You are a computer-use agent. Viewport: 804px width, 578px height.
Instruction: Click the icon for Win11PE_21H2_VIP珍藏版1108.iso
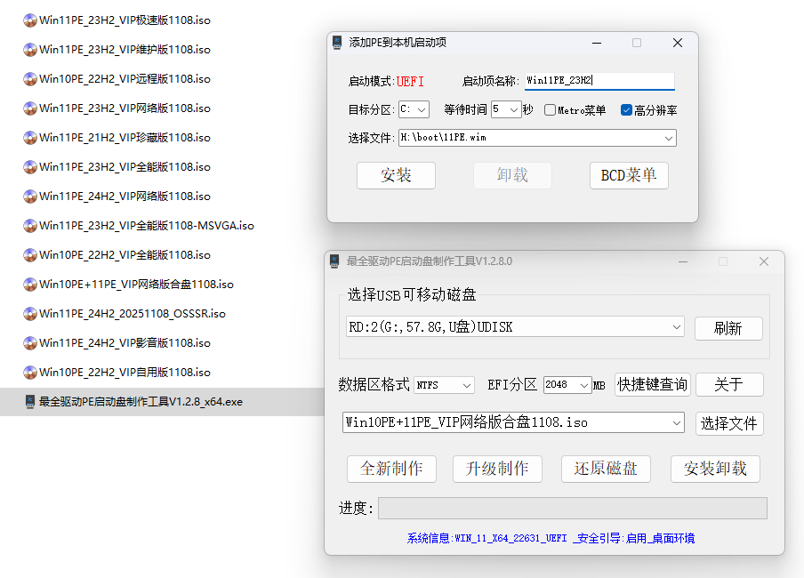coord(30,138)
